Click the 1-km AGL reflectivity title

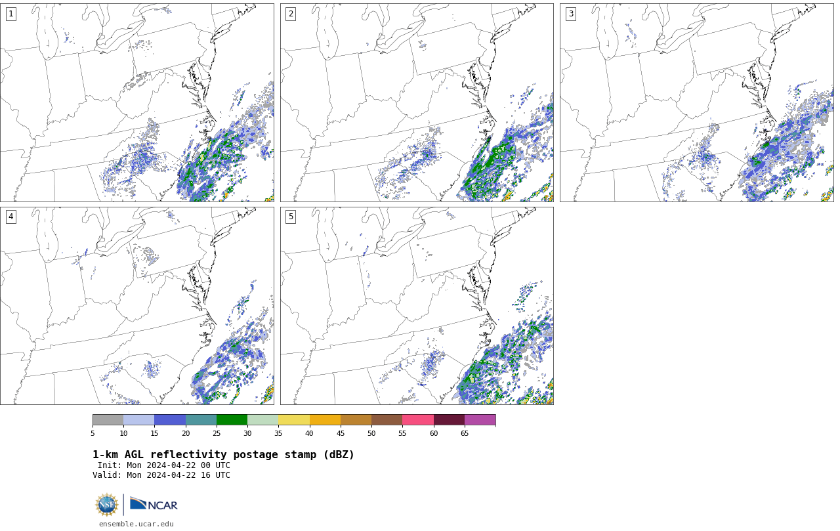[x=223, y=455]
